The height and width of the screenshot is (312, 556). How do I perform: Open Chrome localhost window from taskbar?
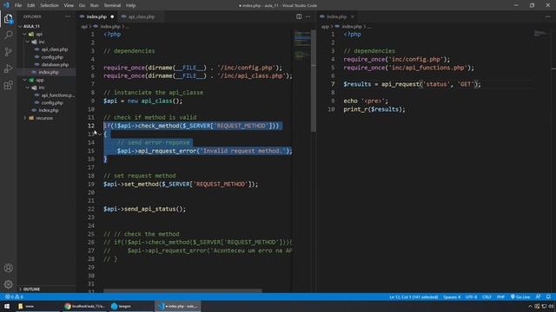coord(85,306)
